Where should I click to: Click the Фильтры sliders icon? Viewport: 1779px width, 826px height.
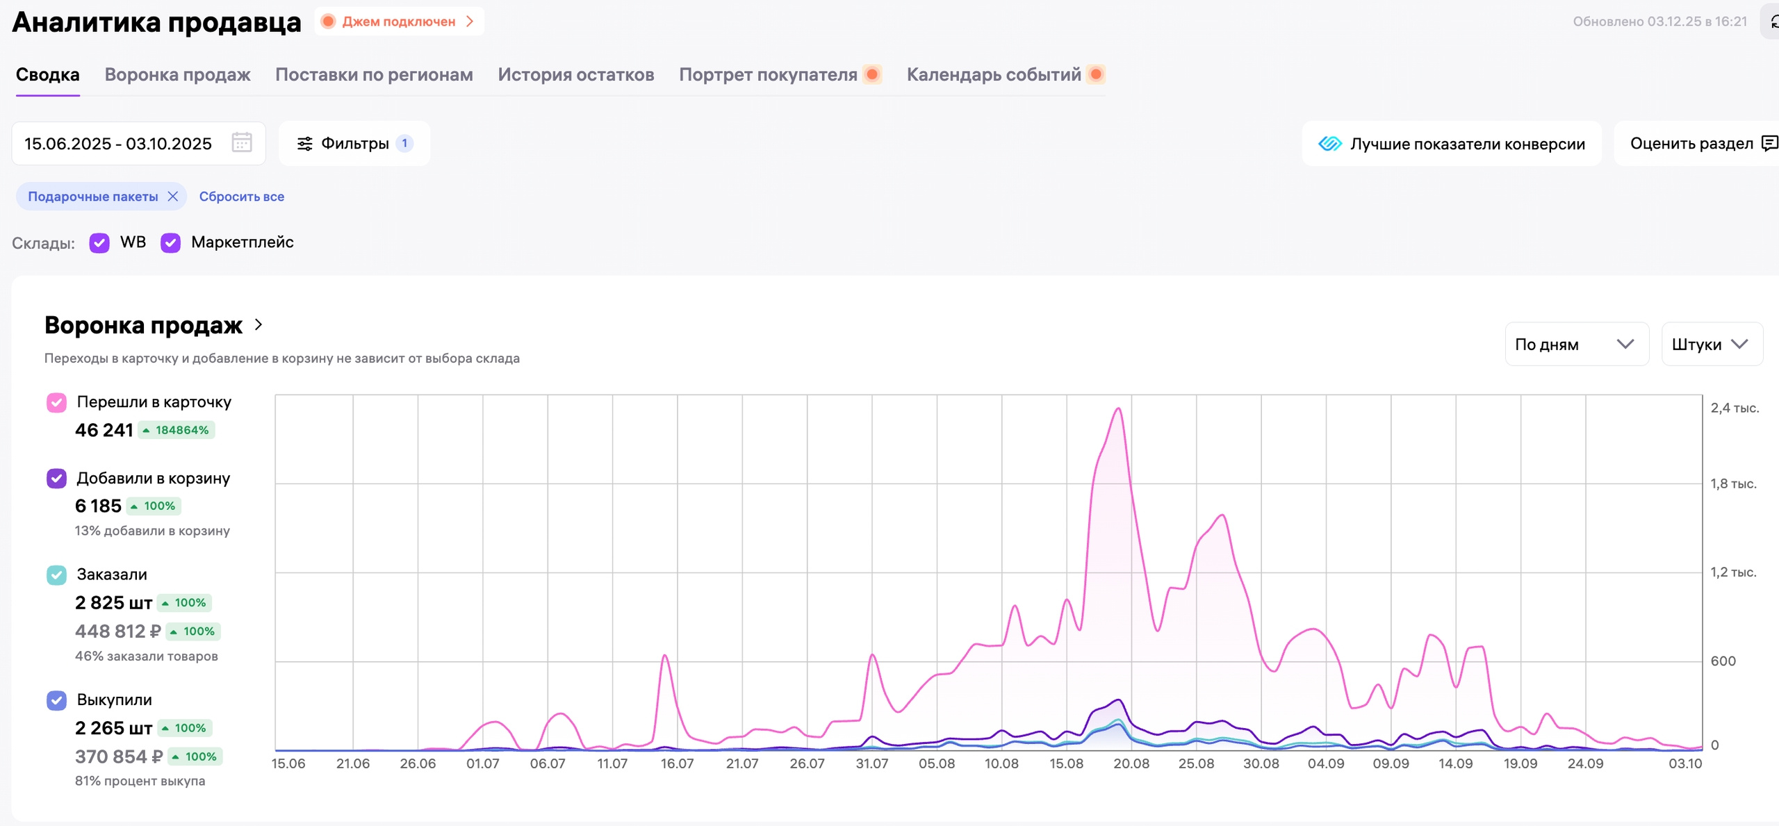tap(304, 144)
